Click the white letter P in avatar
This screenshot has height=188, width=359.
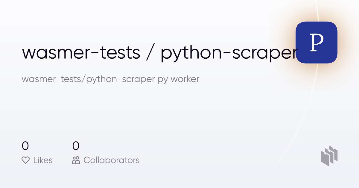click(x=317, y=43)
